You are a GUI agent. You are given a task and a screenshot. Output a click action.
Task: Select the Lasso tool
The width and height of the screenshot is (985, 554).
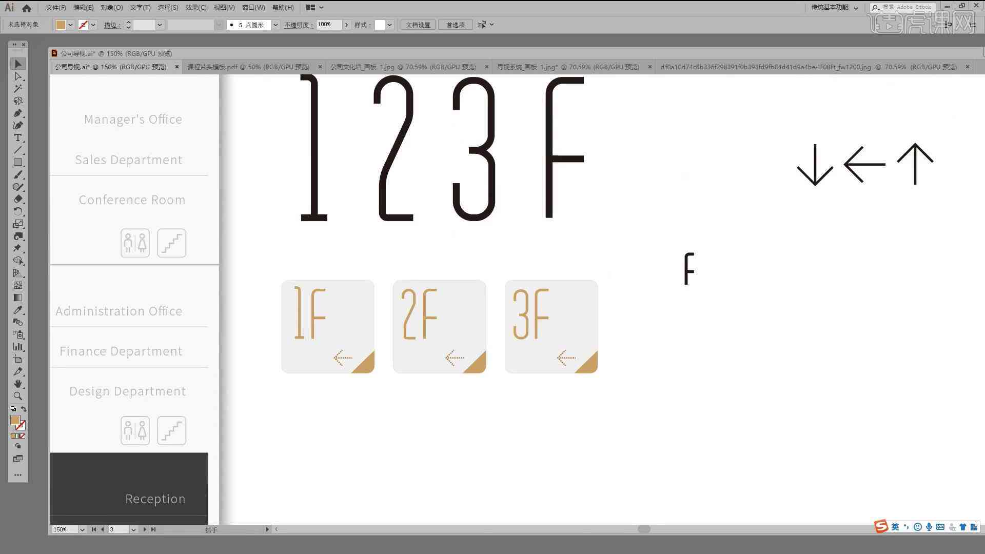pos(18,101)
